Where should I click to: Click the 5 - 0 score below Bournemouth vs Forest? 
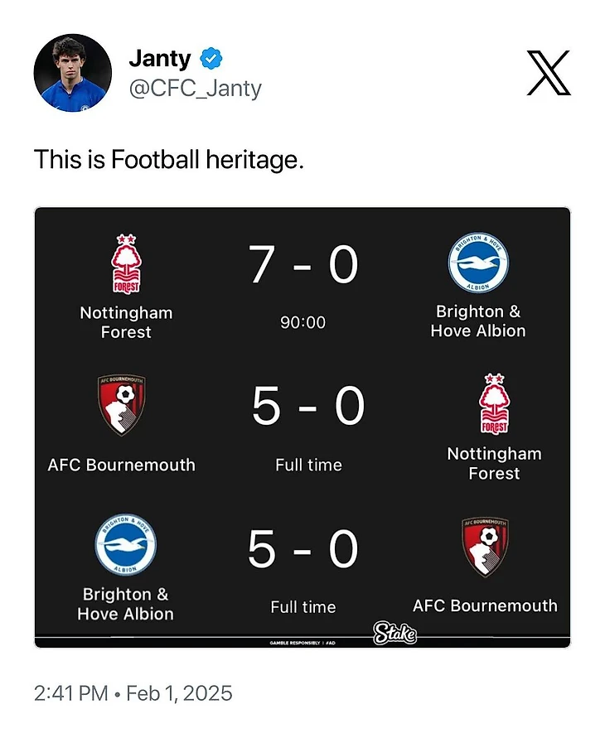pos(308,407)
